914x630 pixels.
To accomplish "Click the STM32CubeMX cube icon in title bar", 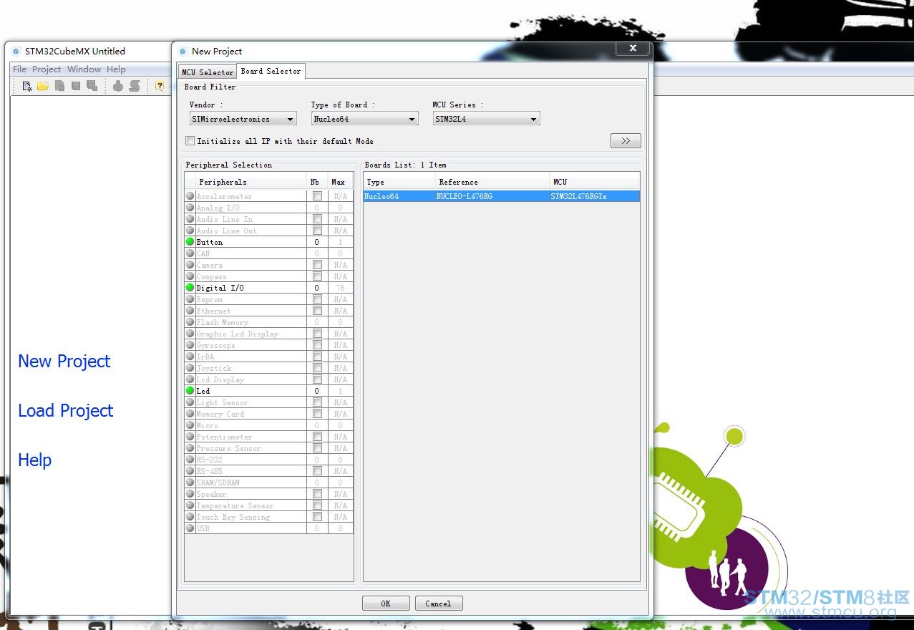I will [x=16, y=52].
